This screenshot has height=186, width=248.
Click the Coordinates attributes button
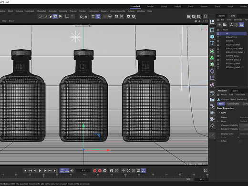point(233,104)
